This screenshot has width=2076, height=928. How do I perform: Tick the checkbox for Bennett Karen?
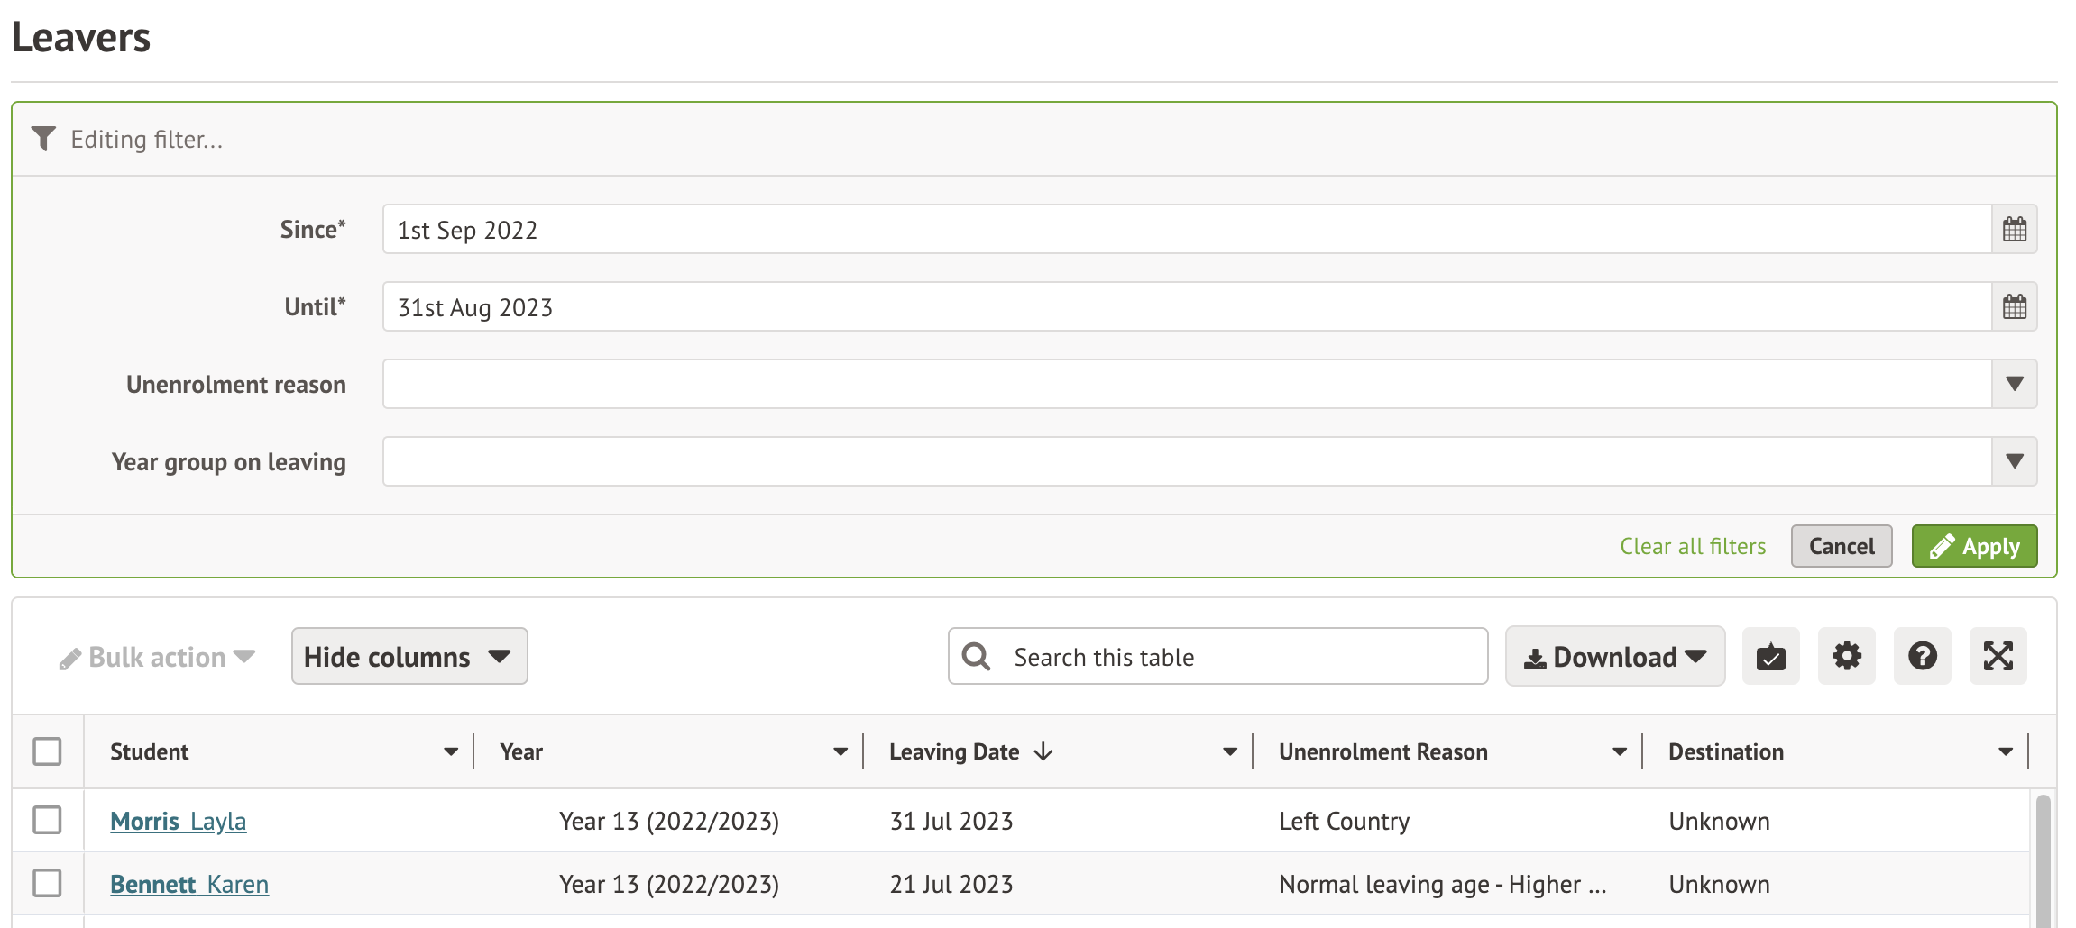(47, 883)
